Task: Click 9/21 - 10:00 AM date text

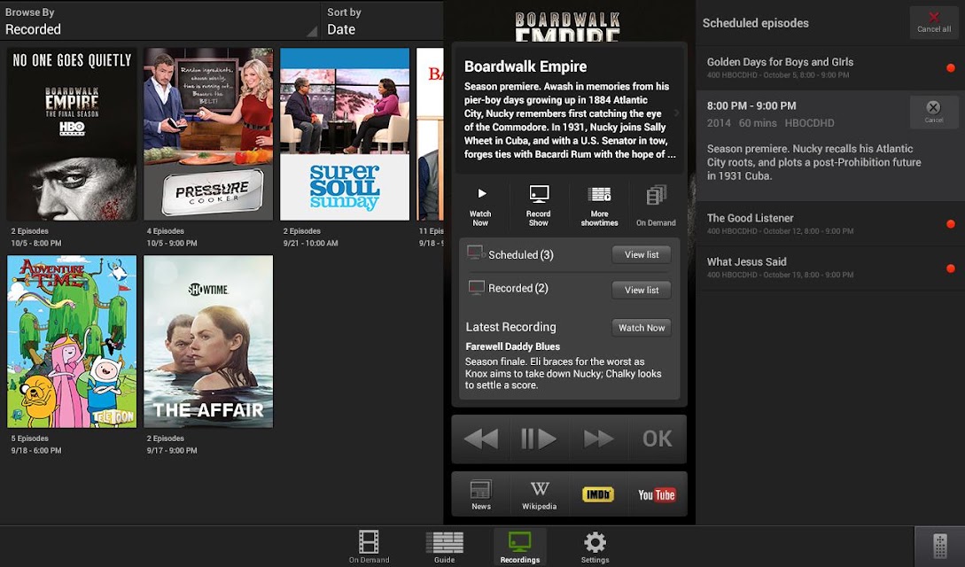Action: click(310, 243)
